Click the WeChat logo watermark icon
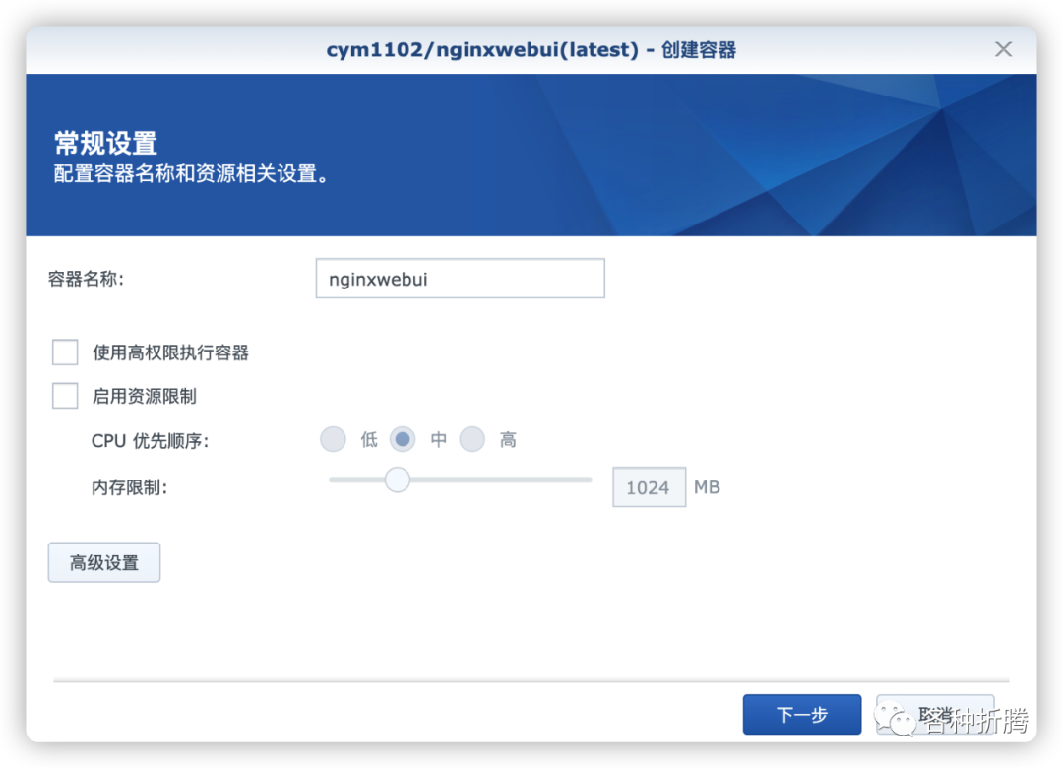Viewport: 1063px width, 768px height. click(894, 719)
